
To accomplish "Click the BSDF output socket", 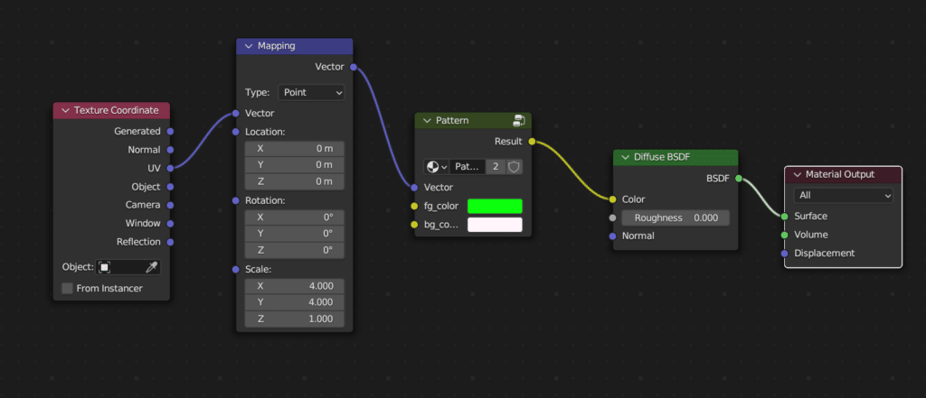I will [739, 179].
